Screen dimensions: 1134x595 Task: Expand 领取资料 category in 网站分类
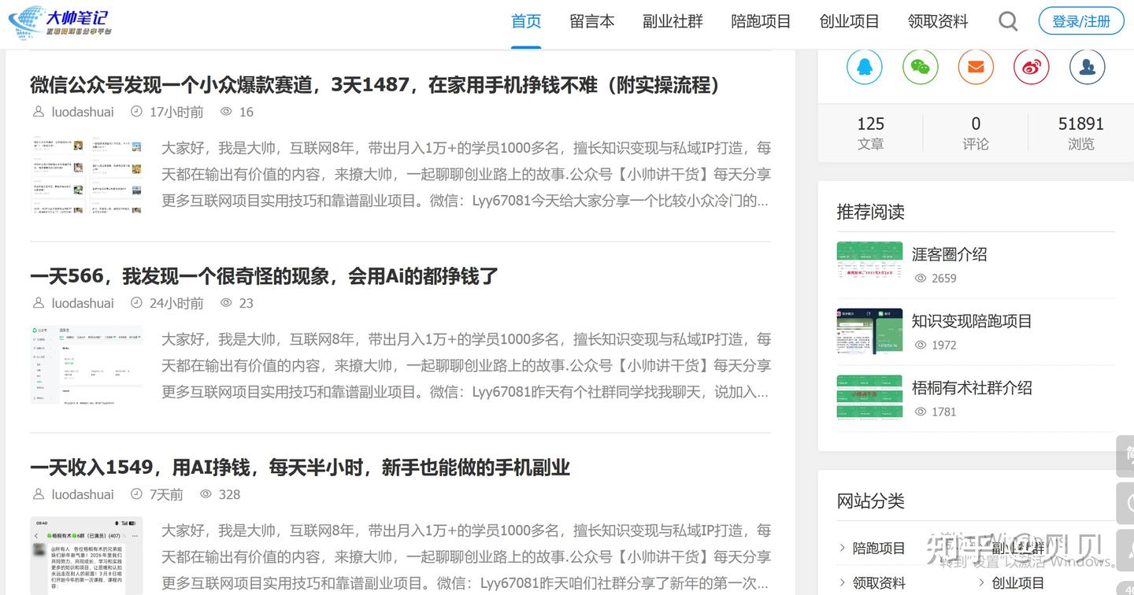coord(879,583)
